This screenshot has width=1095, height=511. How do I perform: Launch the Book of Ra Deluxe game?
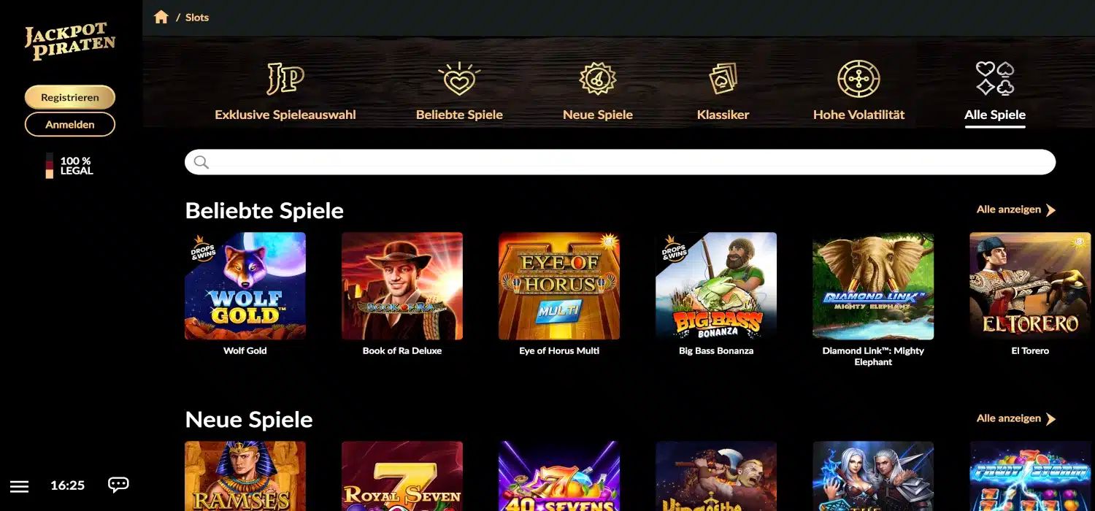[402, 286]
